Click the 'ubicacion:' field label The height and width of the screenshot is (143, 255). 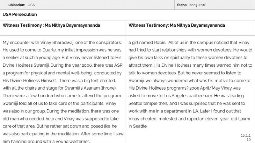pyautogui.click(x=17, y=5)
